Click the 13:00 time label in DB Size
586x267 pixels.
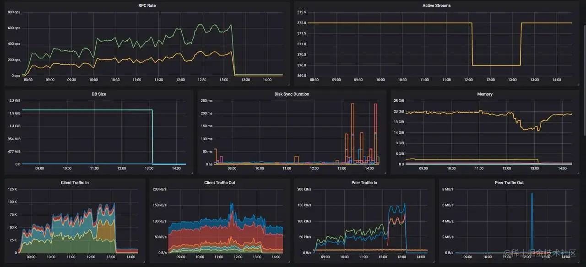(x=149, y=168)
